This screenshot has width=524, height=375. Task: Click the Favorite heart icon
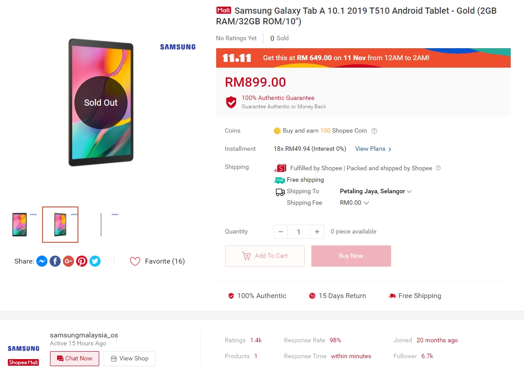tap(135, 261)
